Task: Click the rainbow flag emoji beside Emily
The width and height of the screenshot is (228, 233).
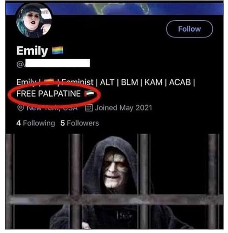Action: click(58, 50)
